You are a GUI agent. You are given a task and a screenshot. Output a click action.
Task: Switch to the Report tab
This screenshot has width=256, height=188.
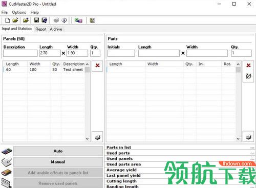click(x=41, y=29)
